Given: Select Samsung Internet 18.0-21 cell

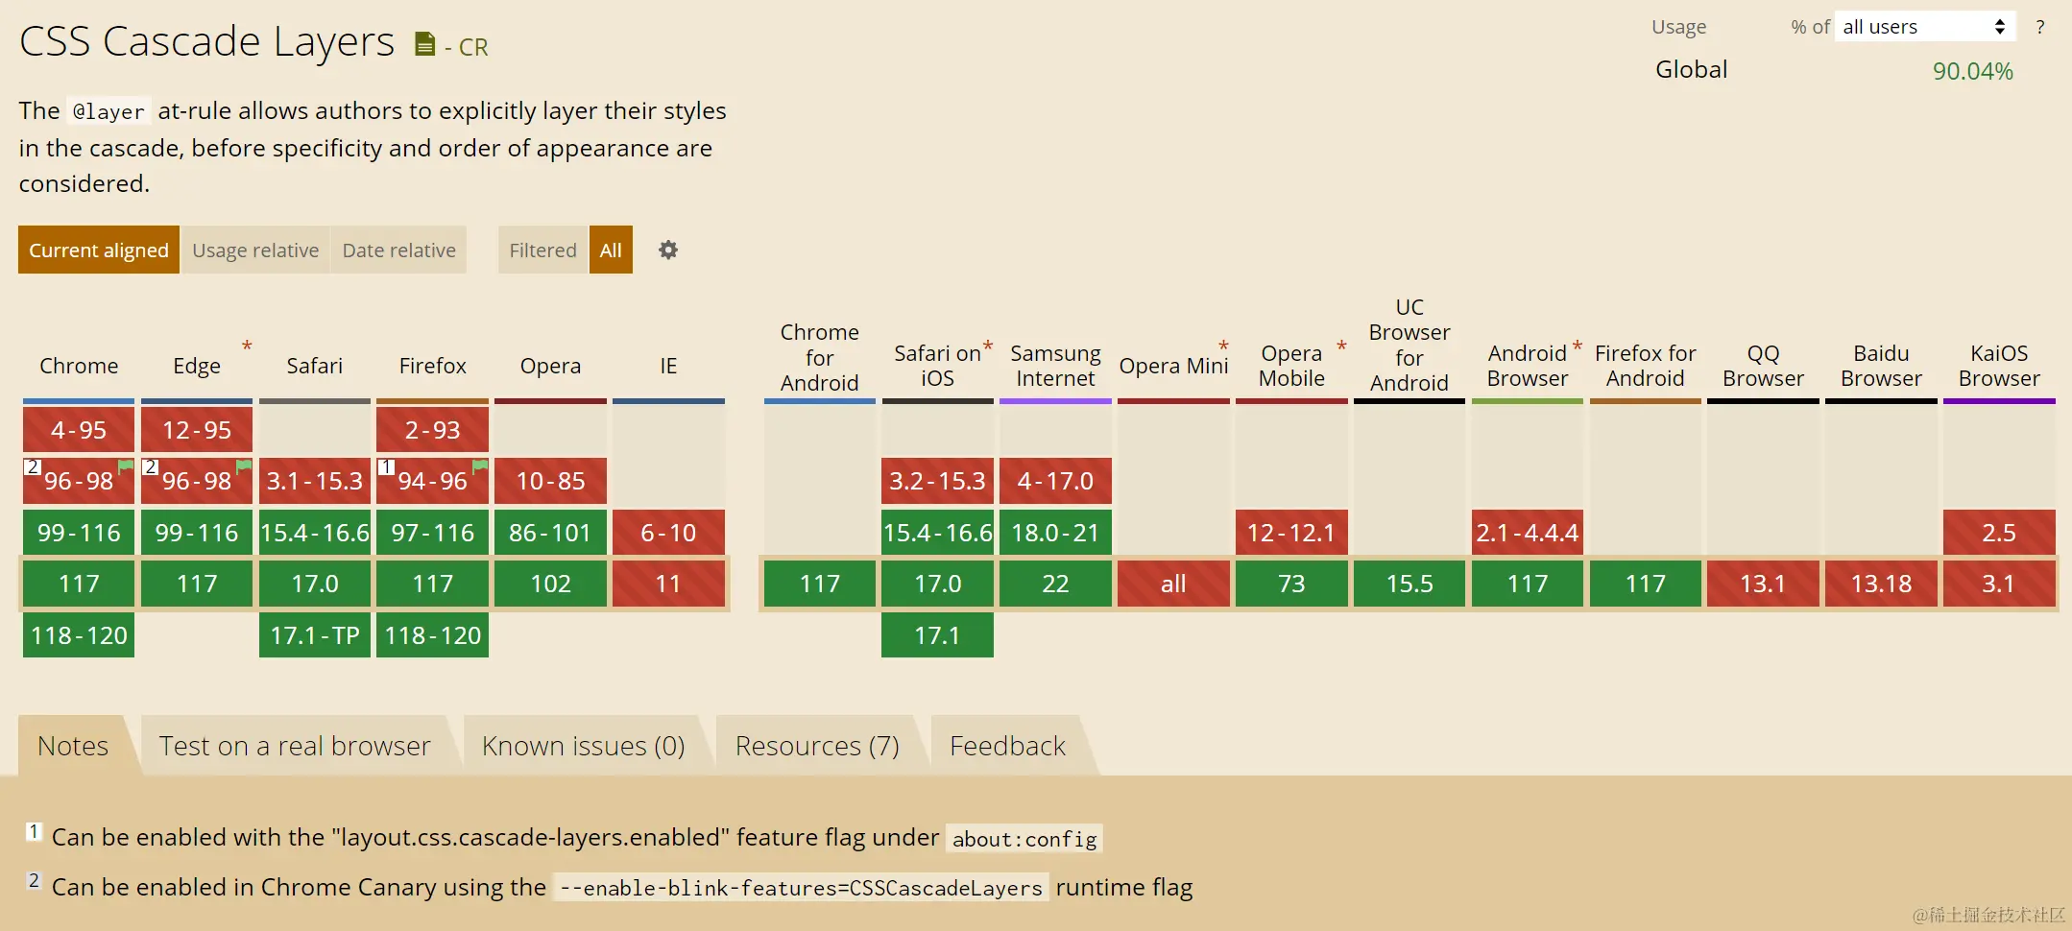Looking at the screenshot, I should pyautogui.click(x=1055, y=533).
